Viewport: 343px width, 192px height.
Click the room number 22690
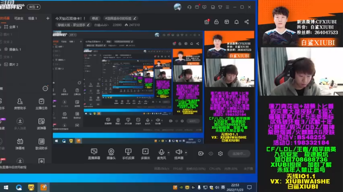click(x=117, y=25)
